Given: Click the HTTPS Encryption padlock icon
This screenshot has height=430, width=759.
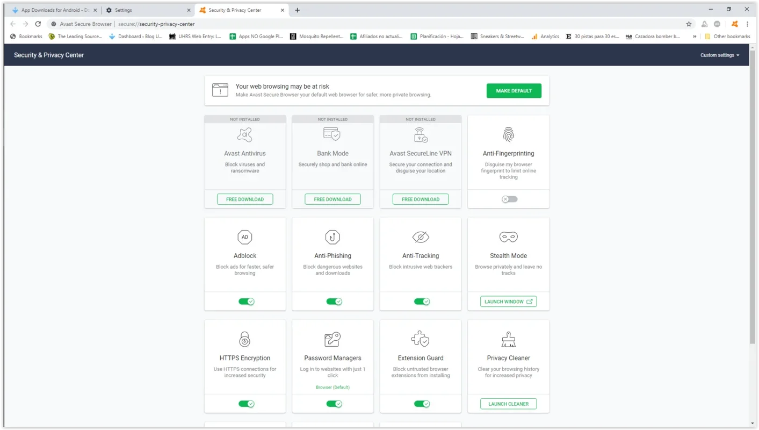Looking at the screenshot, I should coord(245,339).
